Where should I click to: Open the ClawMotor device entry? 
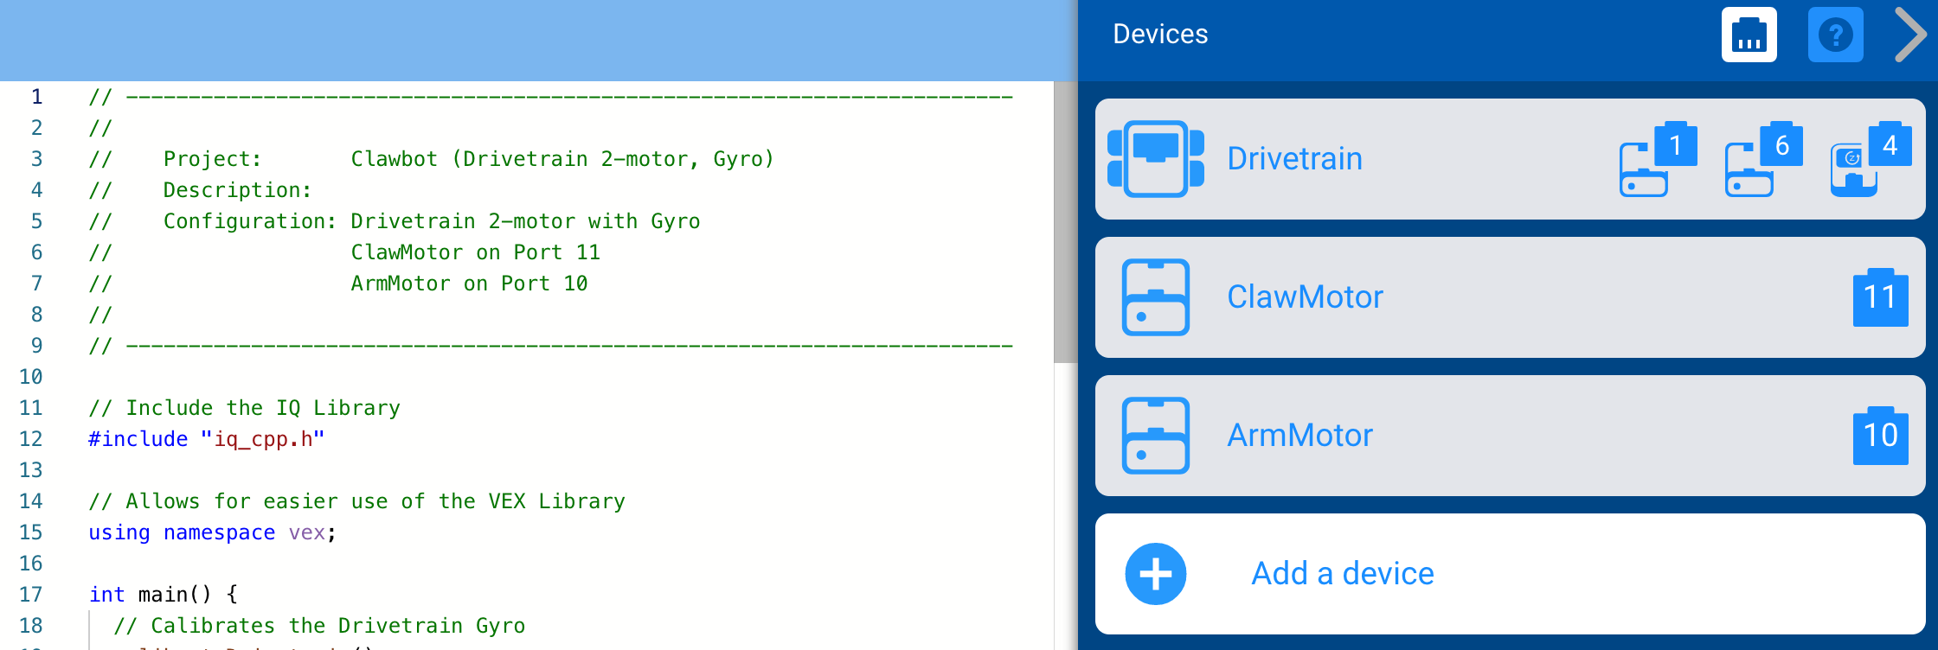point(1305,297)
